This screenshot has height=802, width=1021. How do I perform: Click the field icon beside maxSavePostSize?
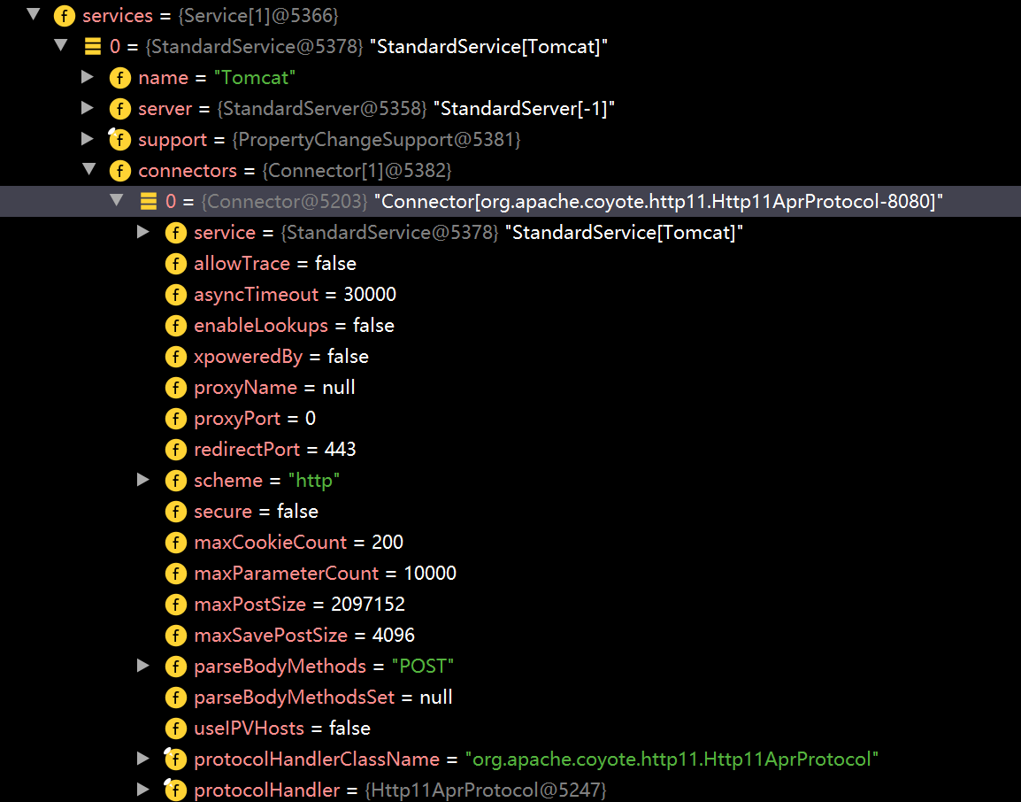coord(176,636)
